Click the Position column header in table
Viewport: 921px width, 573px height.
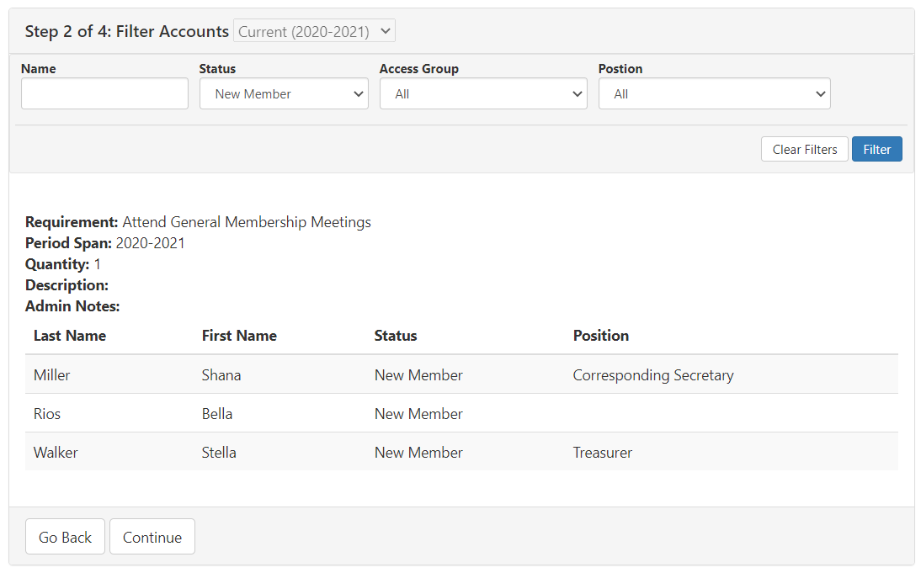[x=601, y=336]
